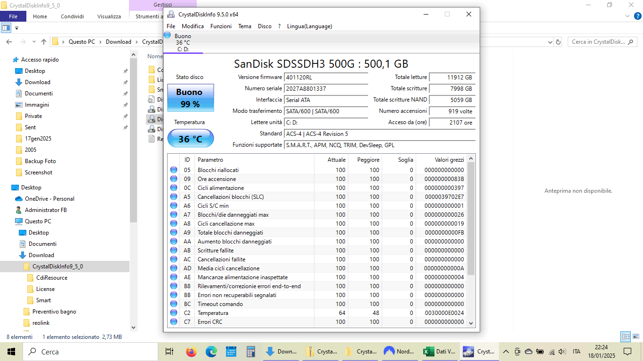The height and width of the screenshot is (361, 643).
Task: Open the Calendar app on the taskbar
Action: (x=231, y=352)
